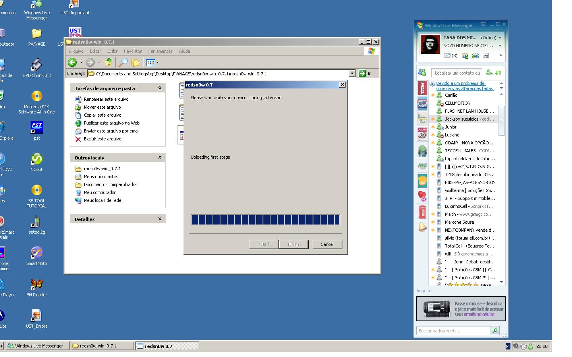
Task: Click the Messenger search web magnifier button
Action: [495, 330]
